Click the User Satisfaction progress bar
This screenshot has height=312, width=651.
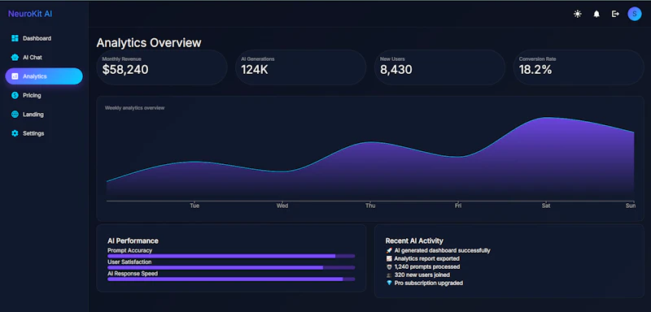point(231,267)
